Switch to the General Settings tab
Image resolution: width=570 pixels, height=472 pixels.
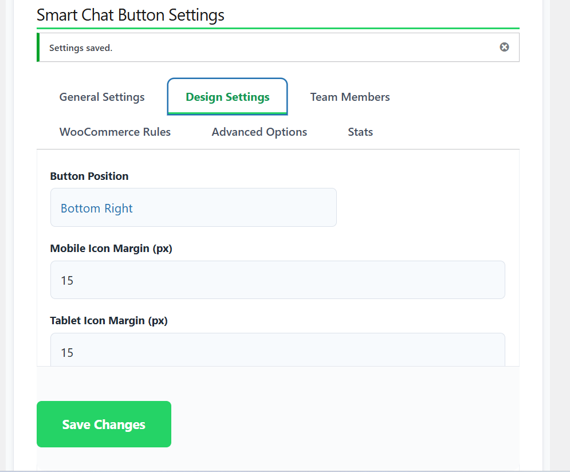(x=102, y=97)
